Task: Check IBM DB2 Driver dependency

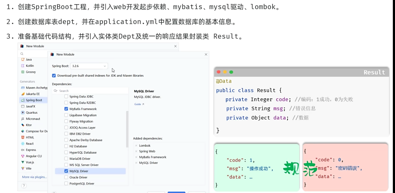Action: pyautogui.click(x=66, y=134)
